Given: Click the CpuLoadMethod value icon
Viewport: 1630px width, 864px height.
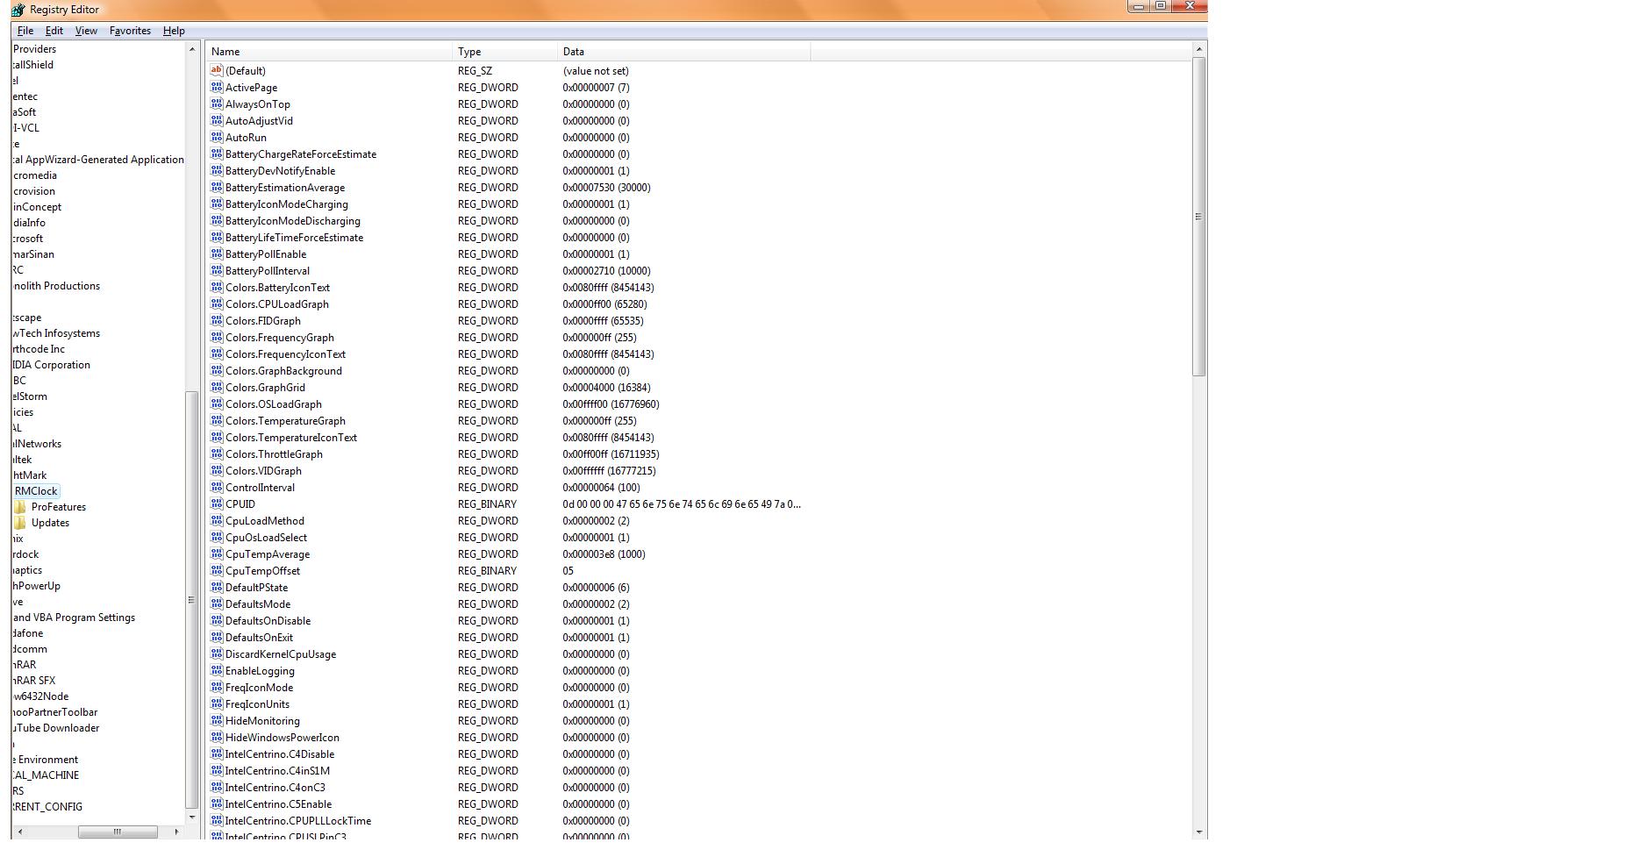Looking at the screenshot, I should (x=217, y=520).
